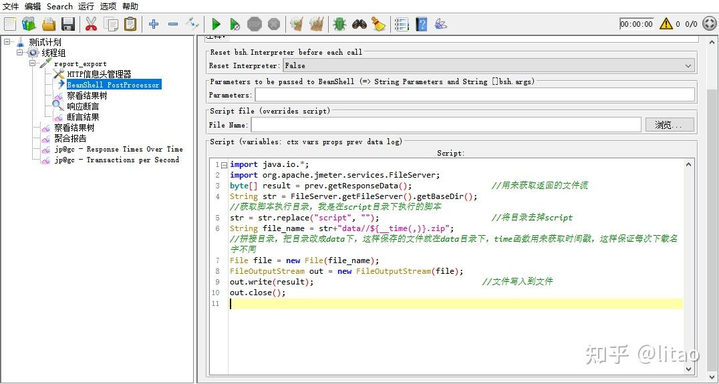Click the Cut scissors icon
This screenshot has height=384, width=719.
pyautogui.click(x=92, y=24)
